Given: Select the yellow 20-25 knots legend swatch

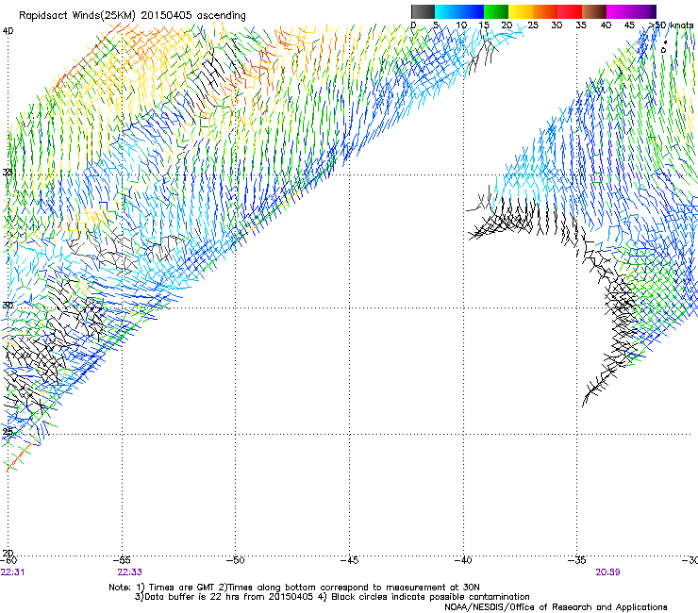Looking at the screenshot, I should tap(521, 11).
